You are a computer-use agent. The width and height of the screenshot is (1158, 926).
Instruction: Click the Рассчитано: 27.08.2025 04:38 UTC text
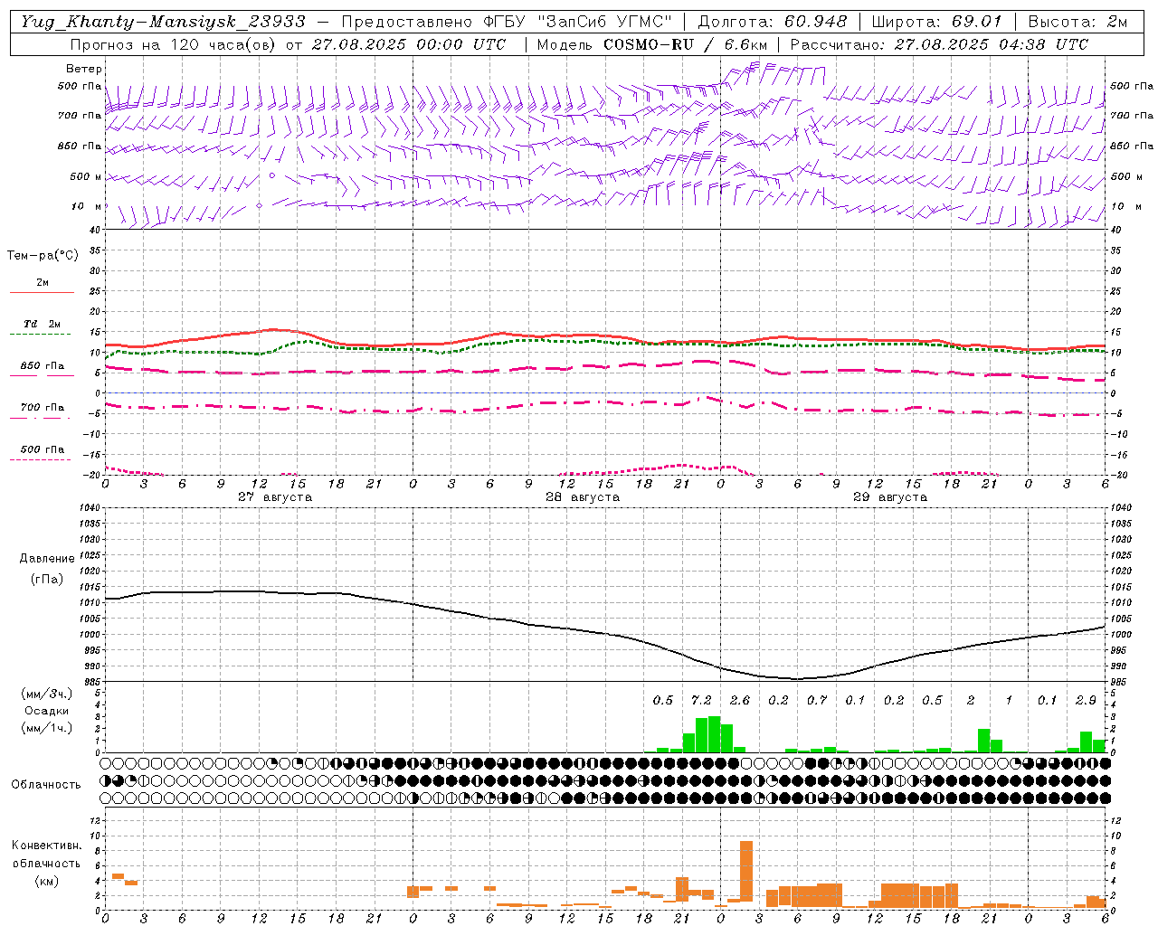point(939,44)
